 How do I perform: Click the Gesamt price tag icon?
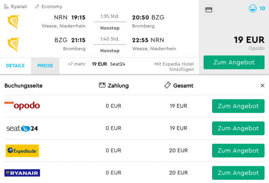coord(167,85)
